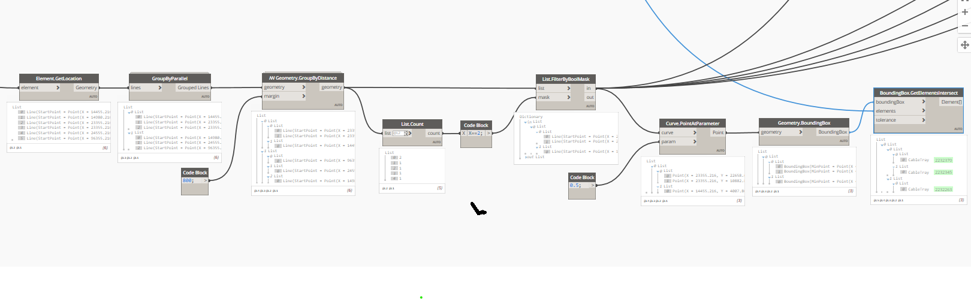Click the curve input port
971x299 pixels.
[679, 132]
